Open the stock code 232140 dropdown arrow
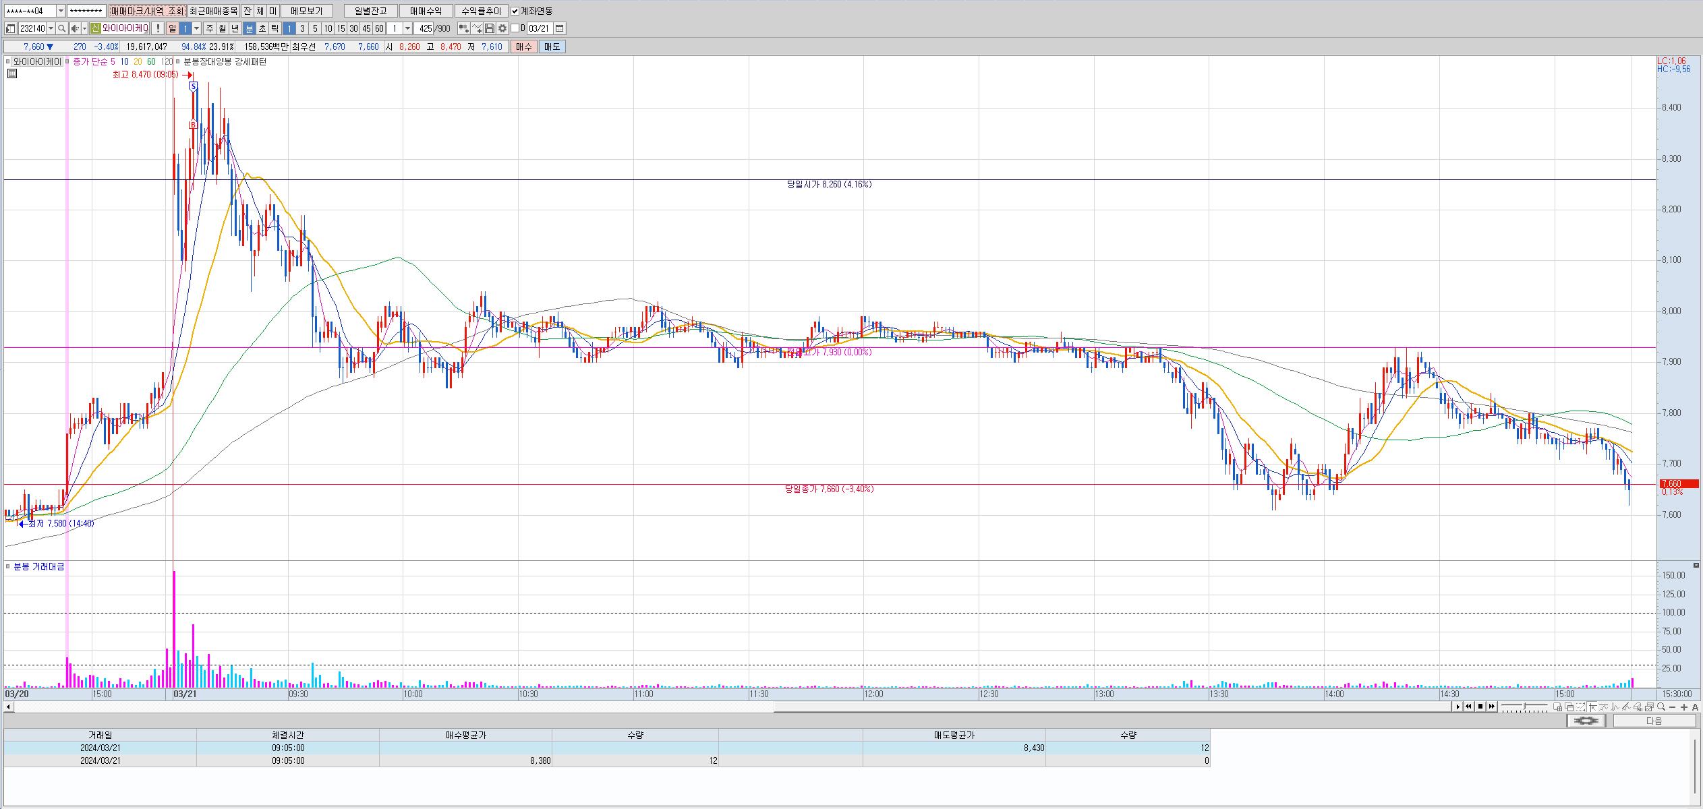This screenshot has width=1703, height=809. tap(51, 28)
